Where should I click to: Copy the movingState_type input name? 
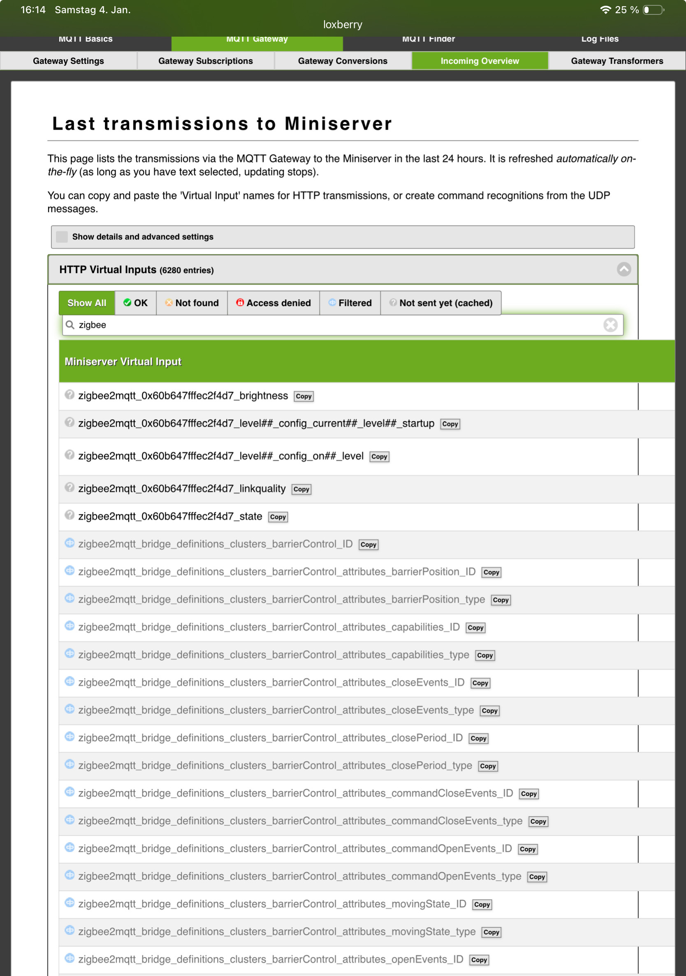pyautogui.click(x=491, y=932)
